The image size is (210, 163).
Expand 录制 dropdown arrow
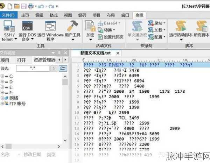164,23
